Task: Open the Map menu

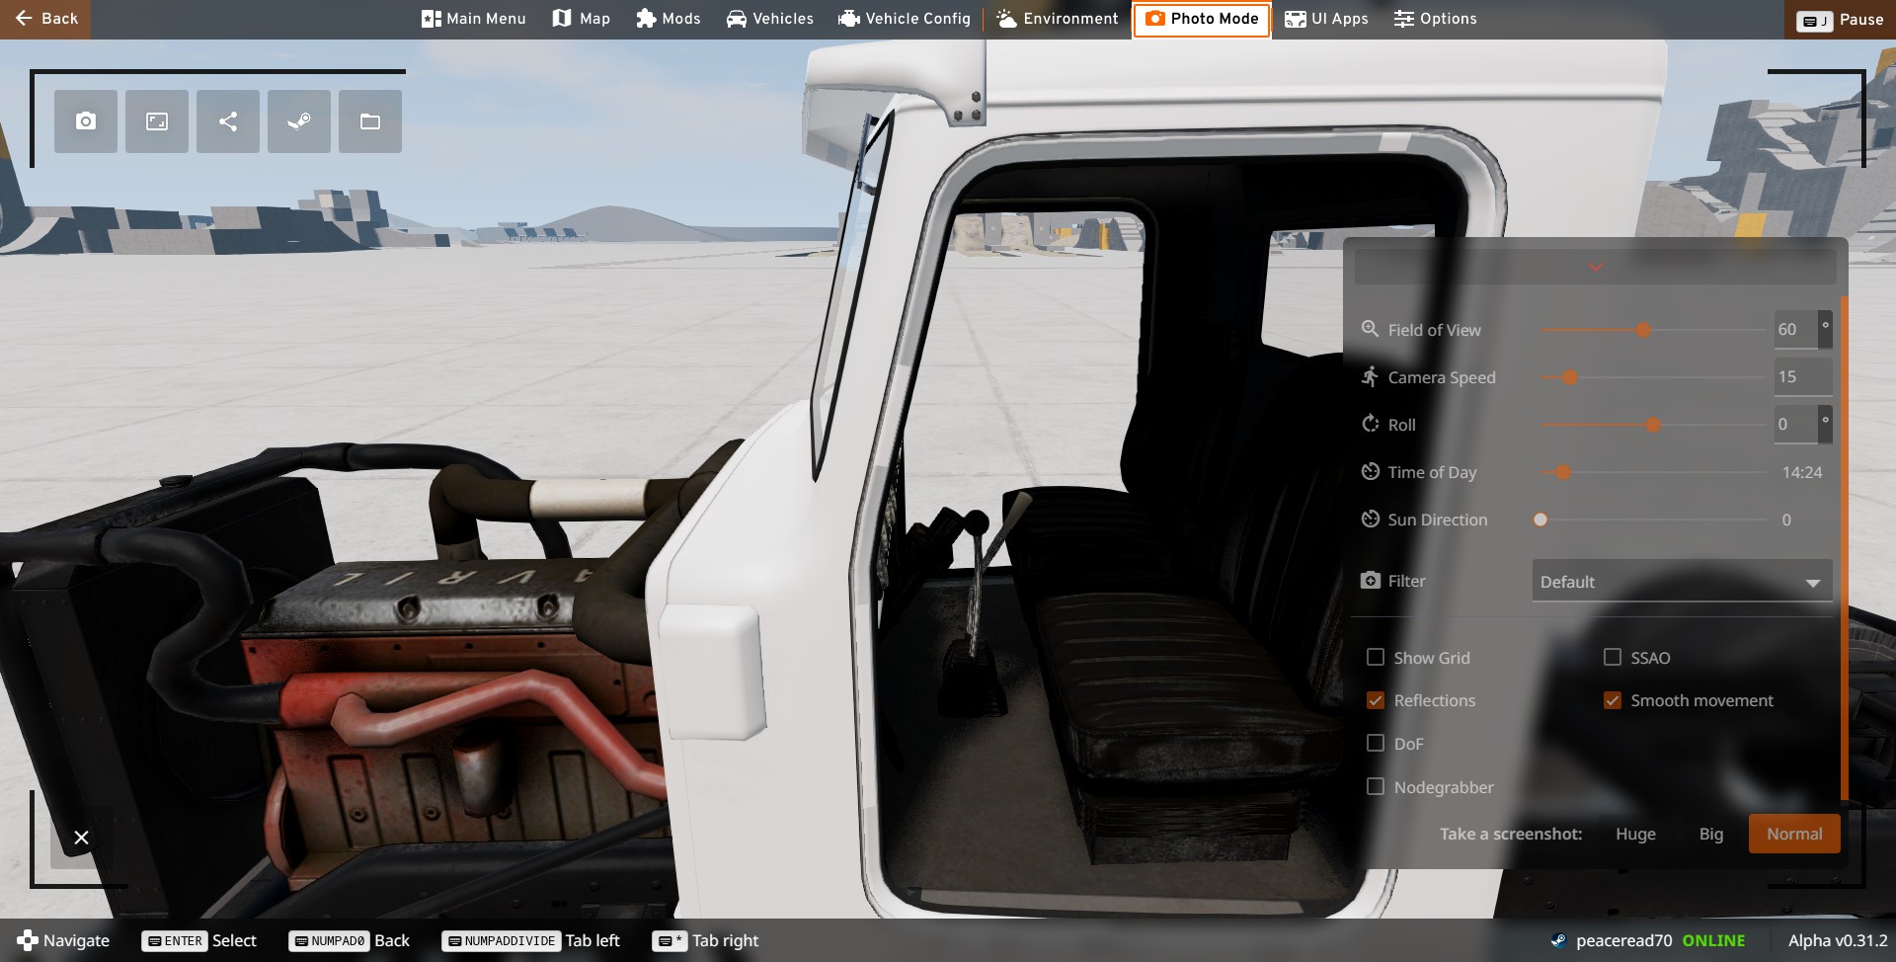Action: [582, 19]
